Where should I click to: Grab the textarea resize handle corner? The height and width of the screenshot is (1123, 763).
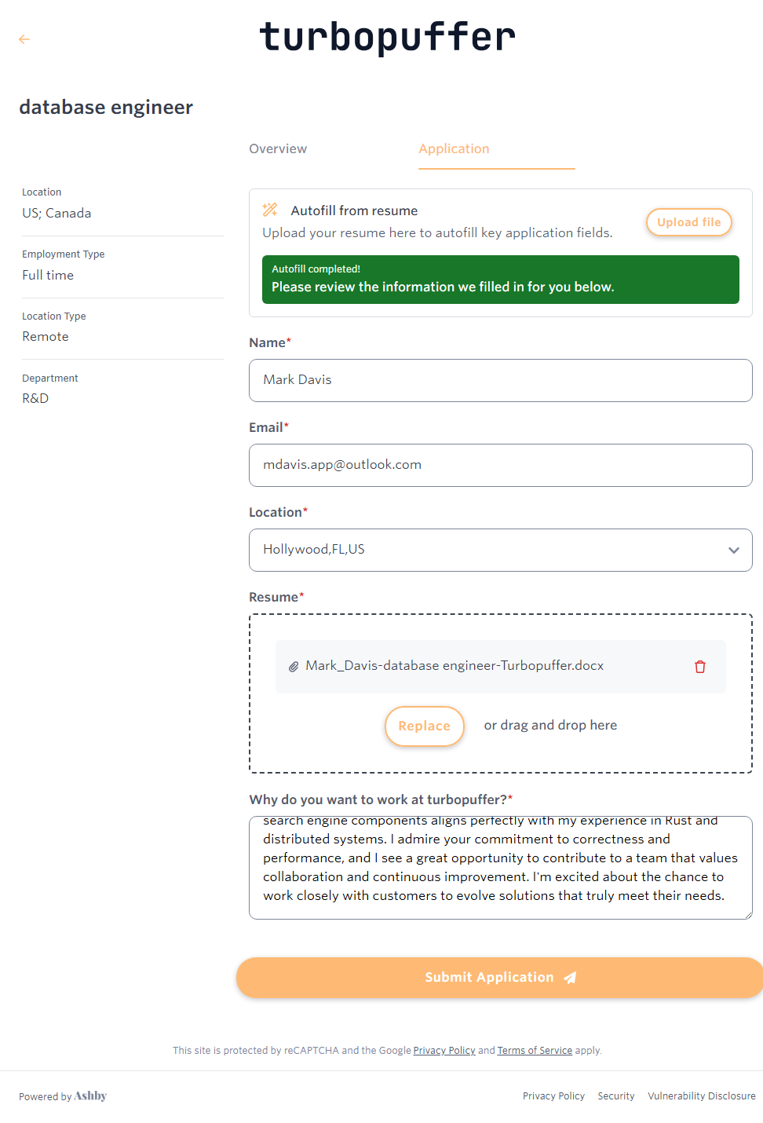click(747, 914)
